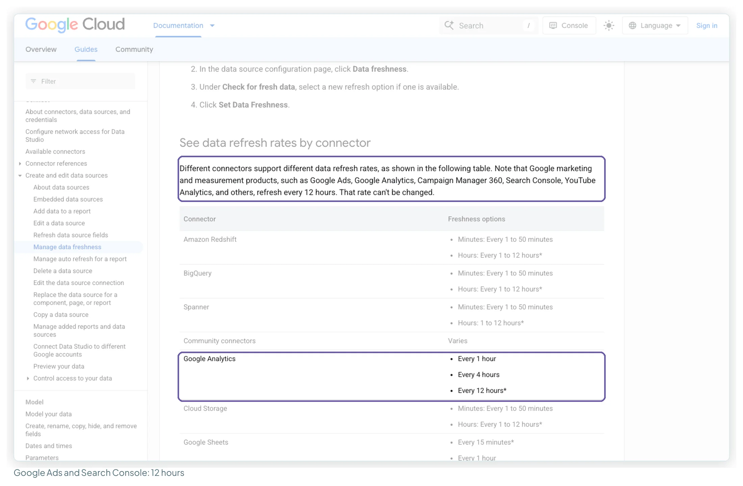This screenshot has height=486, width=743.
Task: Open the Documentation dropdown arrow
Action: pos(212,25)
